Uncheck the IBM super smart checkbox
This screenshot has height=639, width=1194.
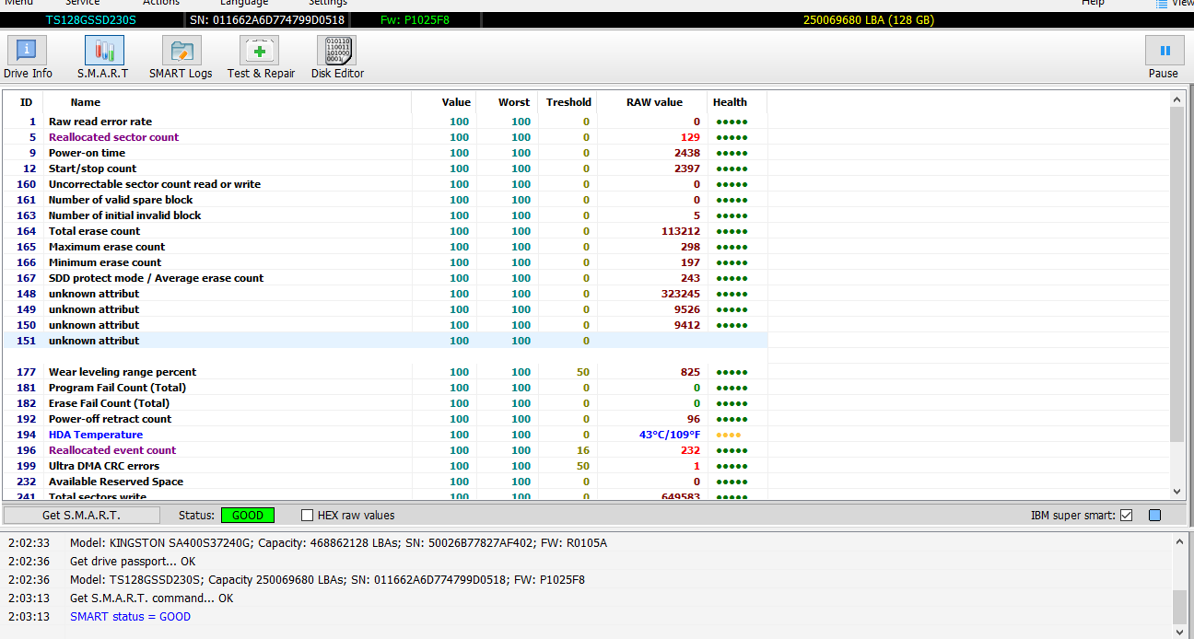pyautogui.click(x=1126, y=516)
